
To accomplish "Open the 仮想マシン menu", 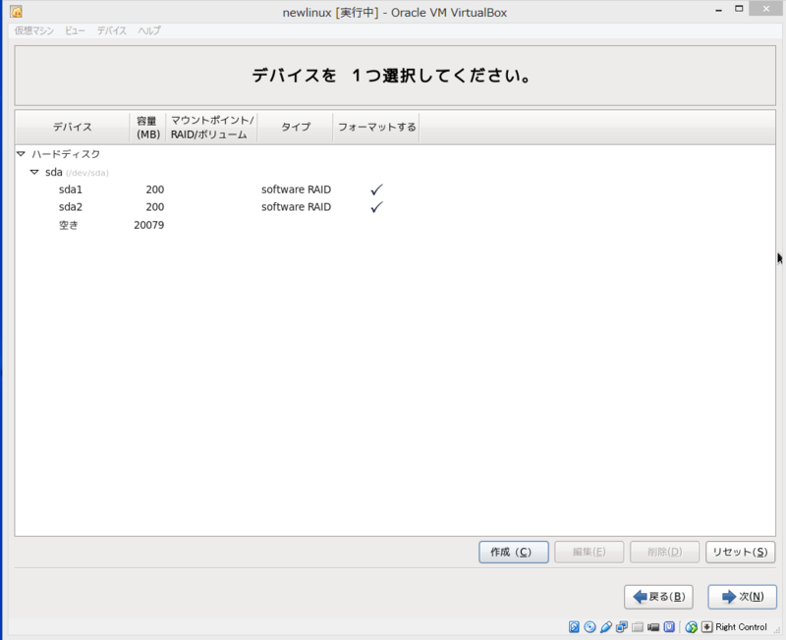I will (x=33, y=30).
